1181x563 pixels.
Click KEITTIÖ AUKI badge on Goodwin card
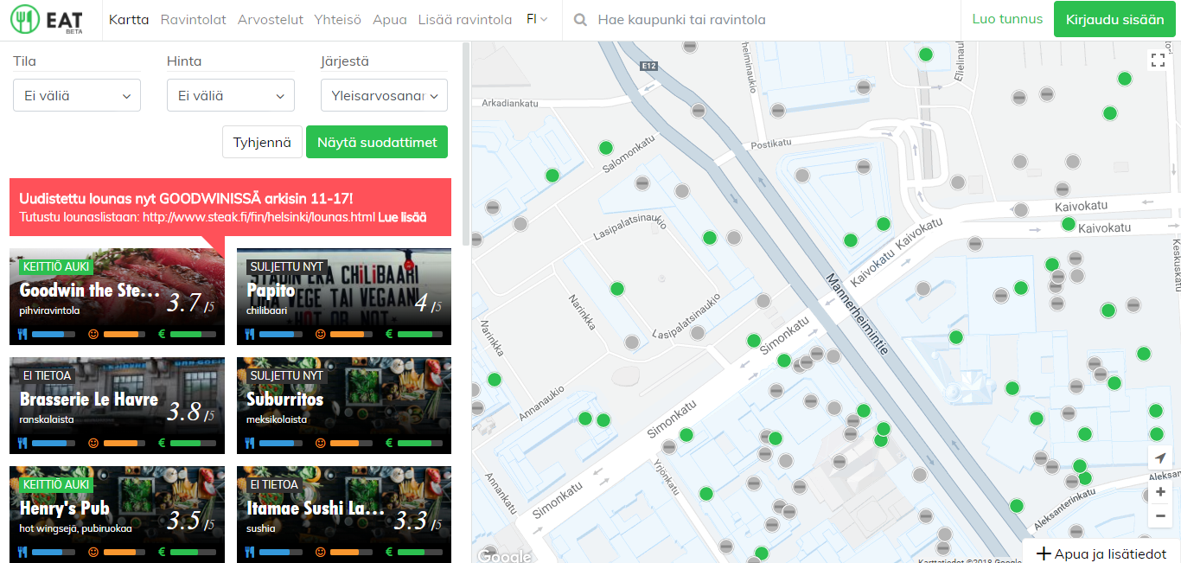56,266
